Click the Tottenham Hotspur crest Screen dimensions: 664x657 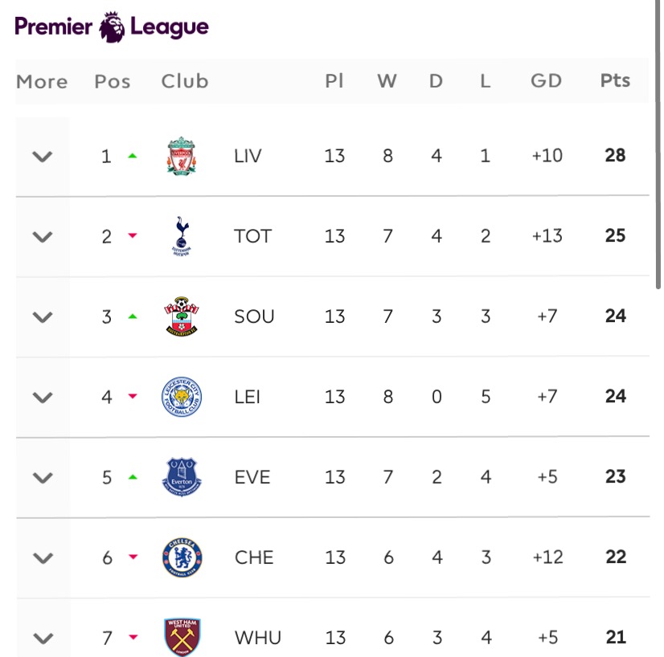pos(181,236)
